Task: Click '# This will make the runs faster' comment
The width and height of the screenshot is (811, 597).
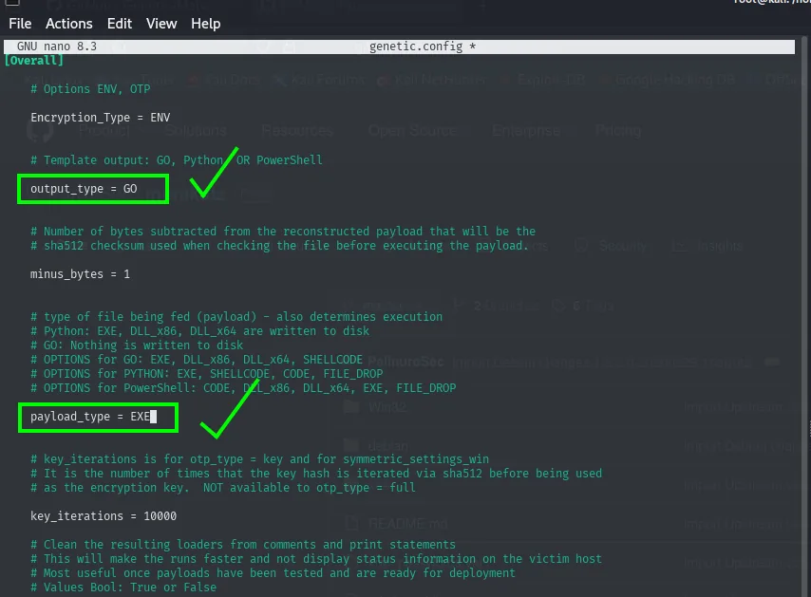Action: click(316, 559)
